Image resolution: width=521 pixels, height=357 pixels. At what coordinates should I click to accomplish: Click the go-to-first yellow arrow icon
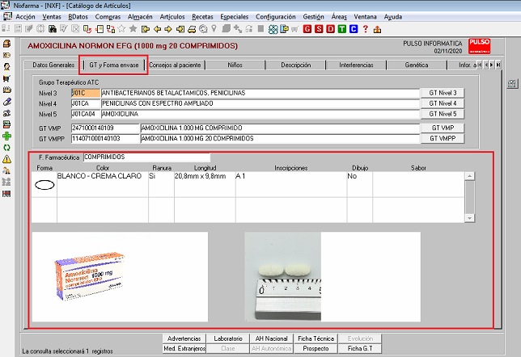click(146, 29)
